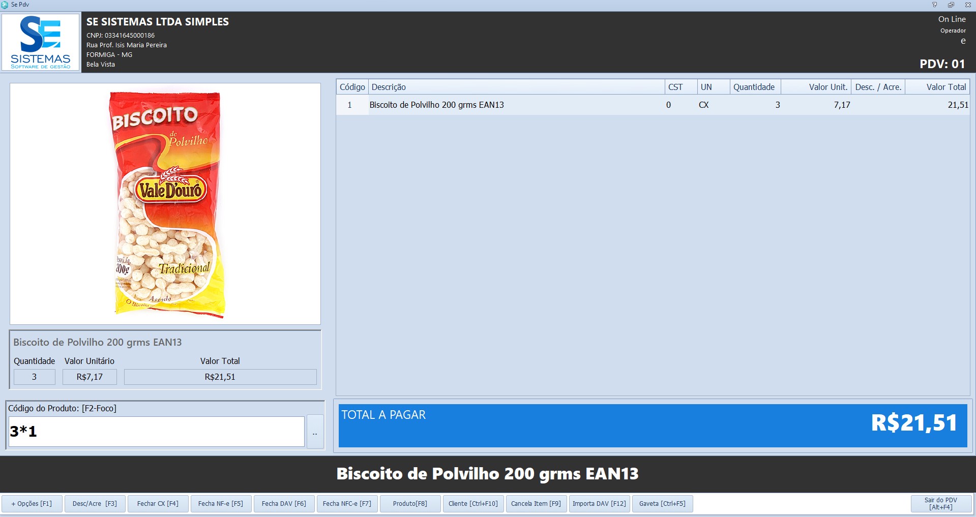Click Fecha DAV [F6] button
The width and height of the screenshot is (976, 517).
pyautogui.click(x=284, y=504)
